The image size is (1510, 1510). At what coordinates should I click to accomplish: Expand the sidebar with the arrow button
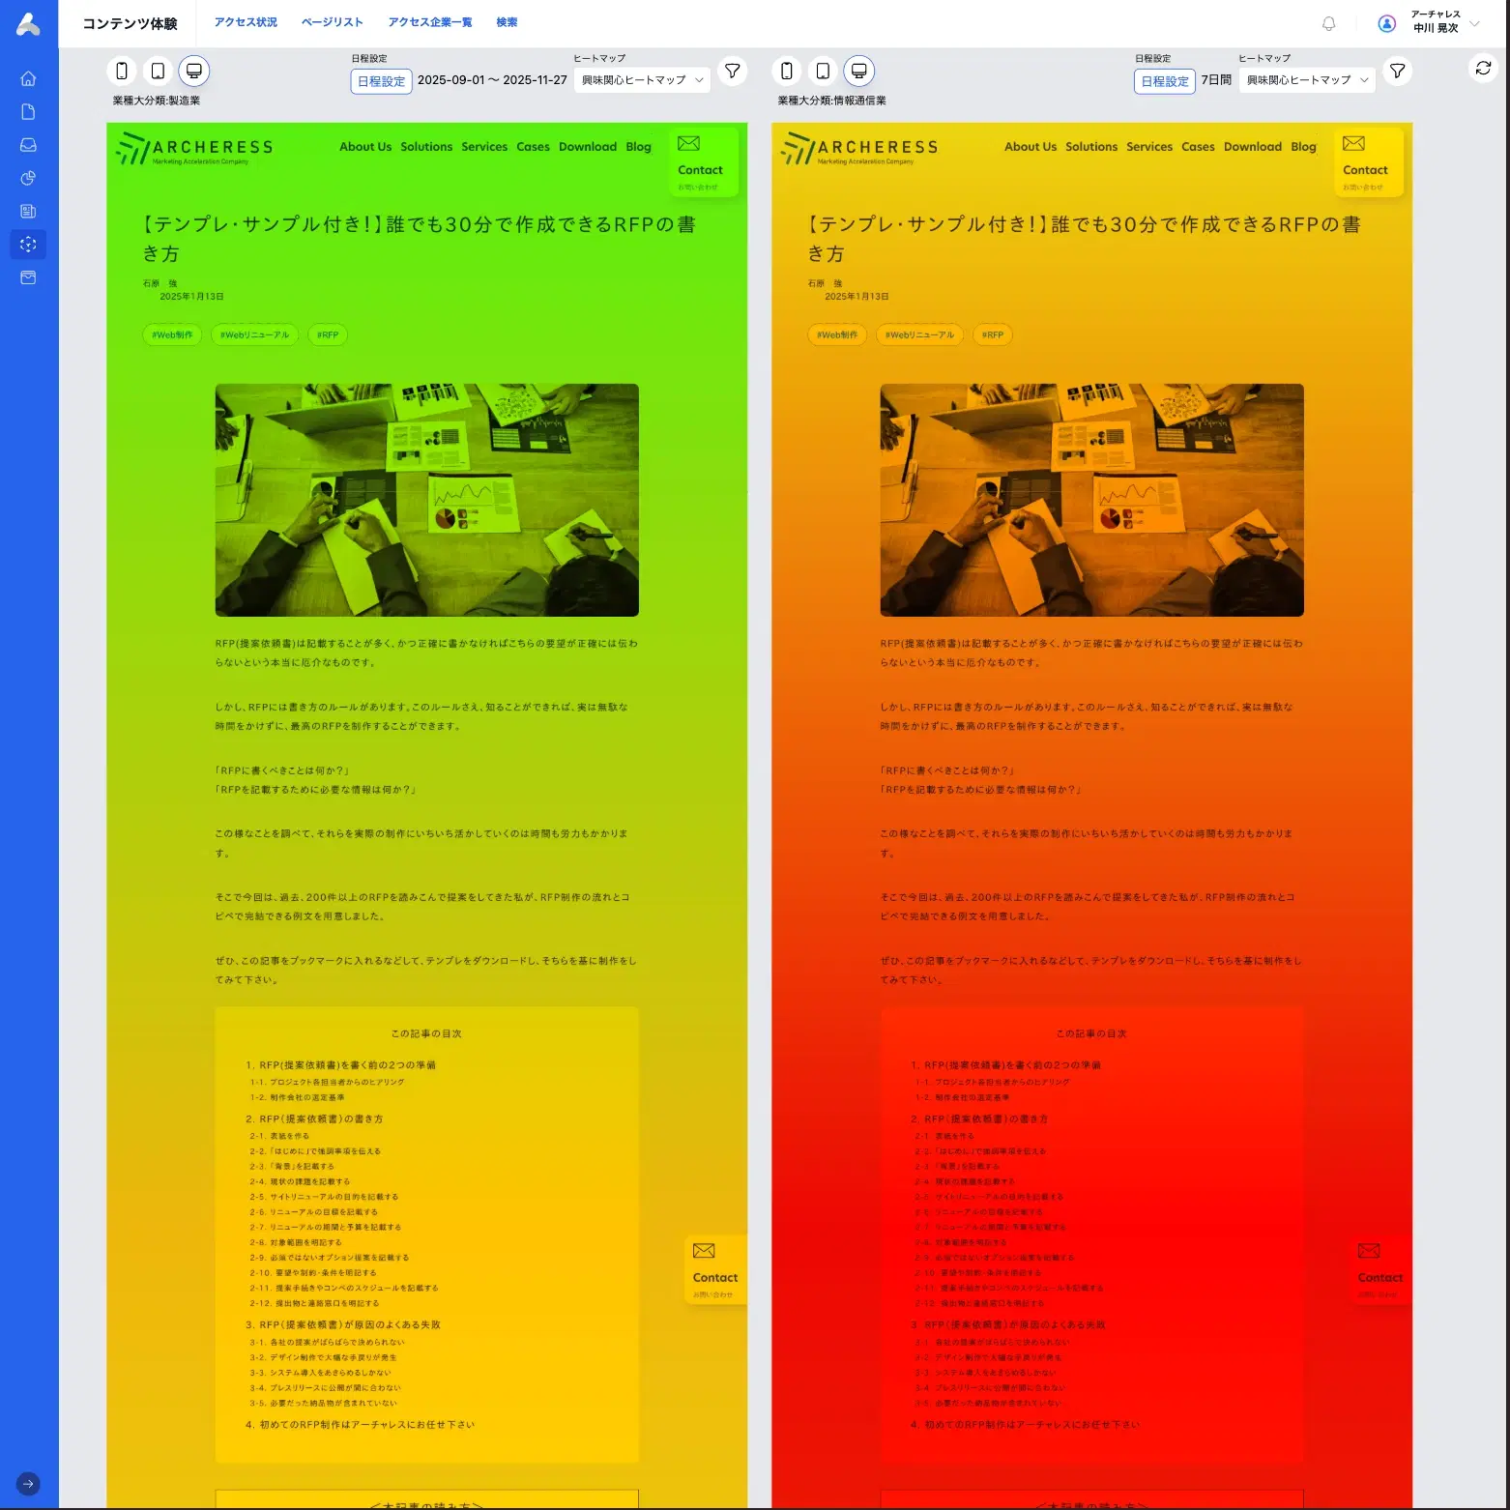pyautogui.click(x=28, y=1484)
